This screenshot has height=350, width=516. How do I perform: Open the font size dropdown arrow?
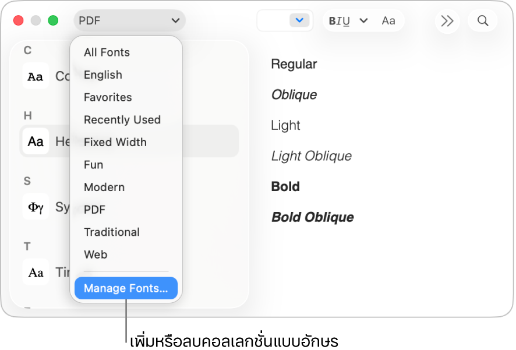click(300, 21)
